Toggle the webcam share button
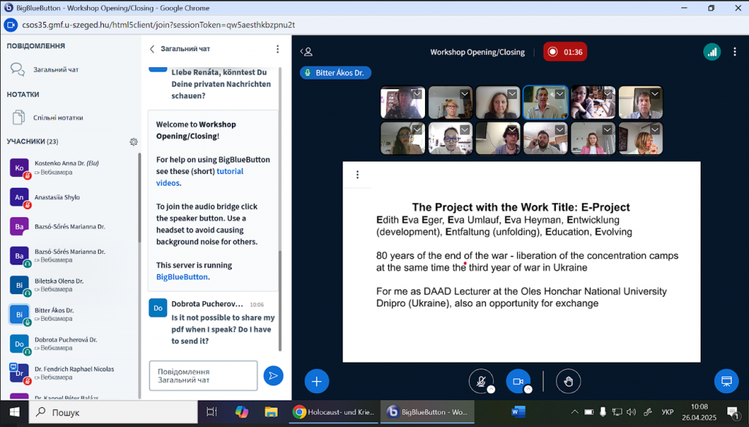The height and width of the screenshot is (427, 749). pyautogui.click(x=518, y=381)
